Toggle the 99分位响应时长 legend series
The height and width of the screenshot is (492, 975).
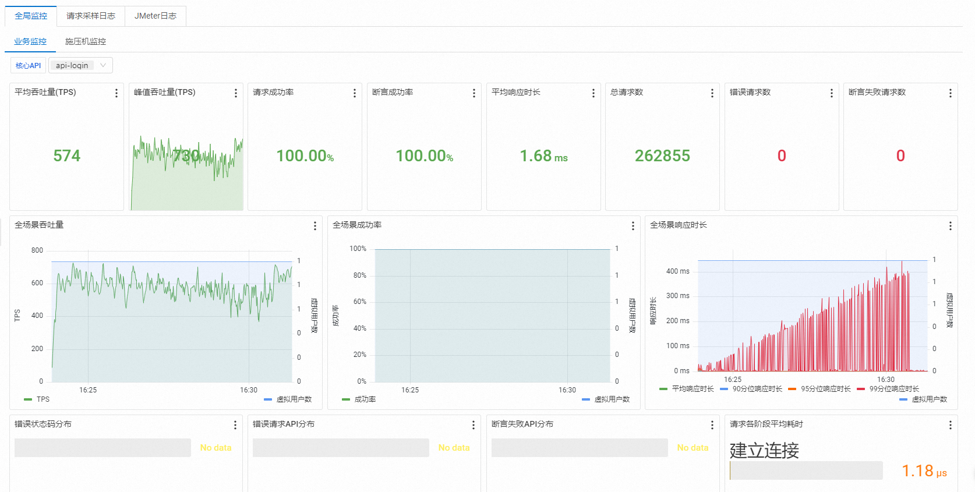[x=888, y=389]
